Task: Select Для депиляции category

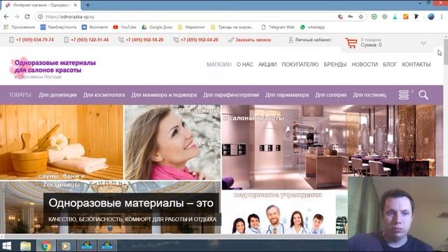Action: click(x=57, y=94)
